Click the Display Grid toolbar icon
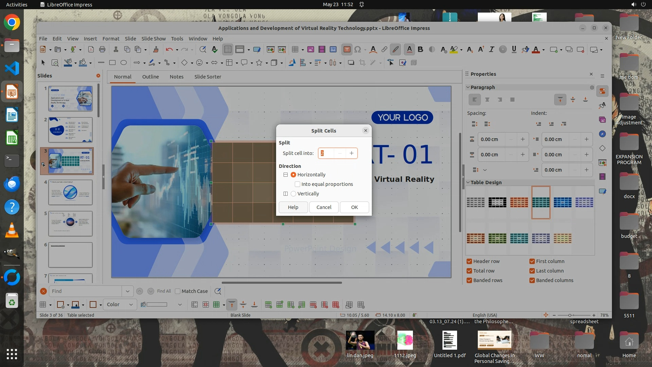Image resolution: width=652 pixels, height=367 pixels. [x=228, y=50]
